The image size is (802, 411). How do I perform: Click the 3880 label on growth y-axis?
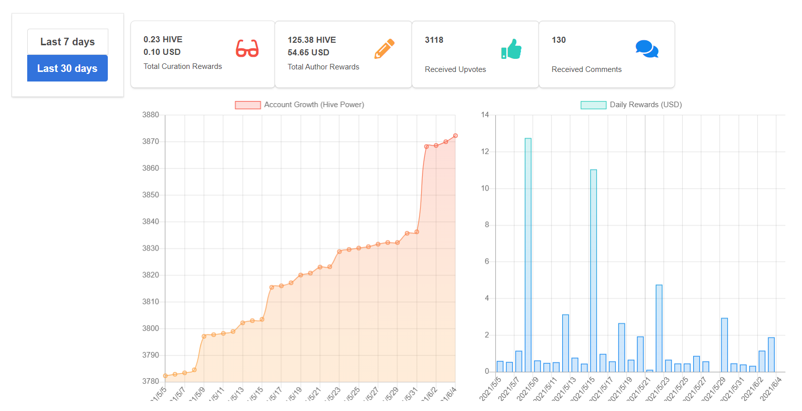(x=151, y=115)
